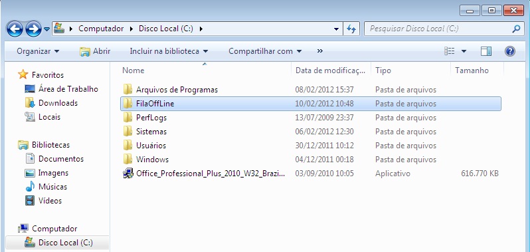Open Área de Trabalho in navigation pane

pos(68,89)
